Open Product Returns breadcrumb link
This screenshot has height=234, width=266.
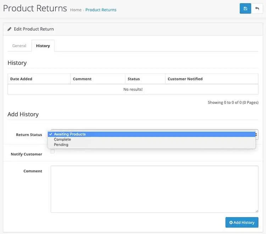click(101, 10)
